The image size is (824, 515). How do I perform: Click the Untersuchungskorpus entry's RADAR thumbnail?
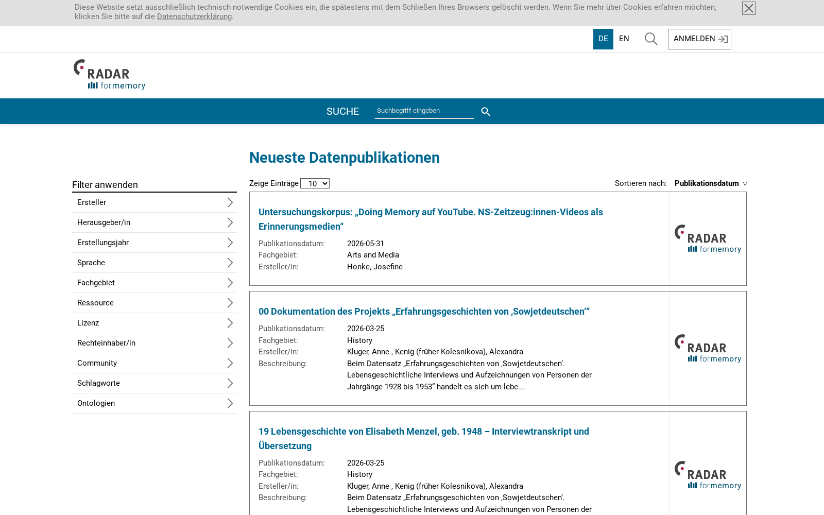[708, 239]
